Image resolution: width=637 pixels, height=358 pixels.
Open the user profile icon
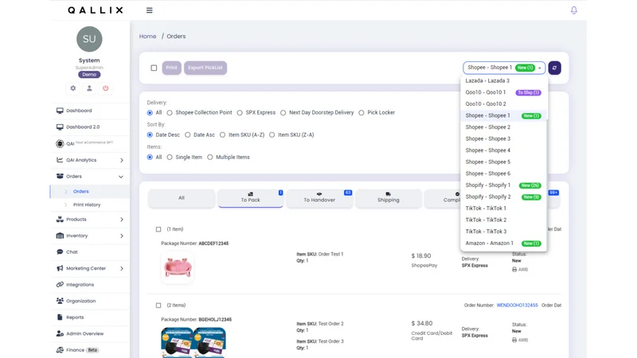(89, 88)
